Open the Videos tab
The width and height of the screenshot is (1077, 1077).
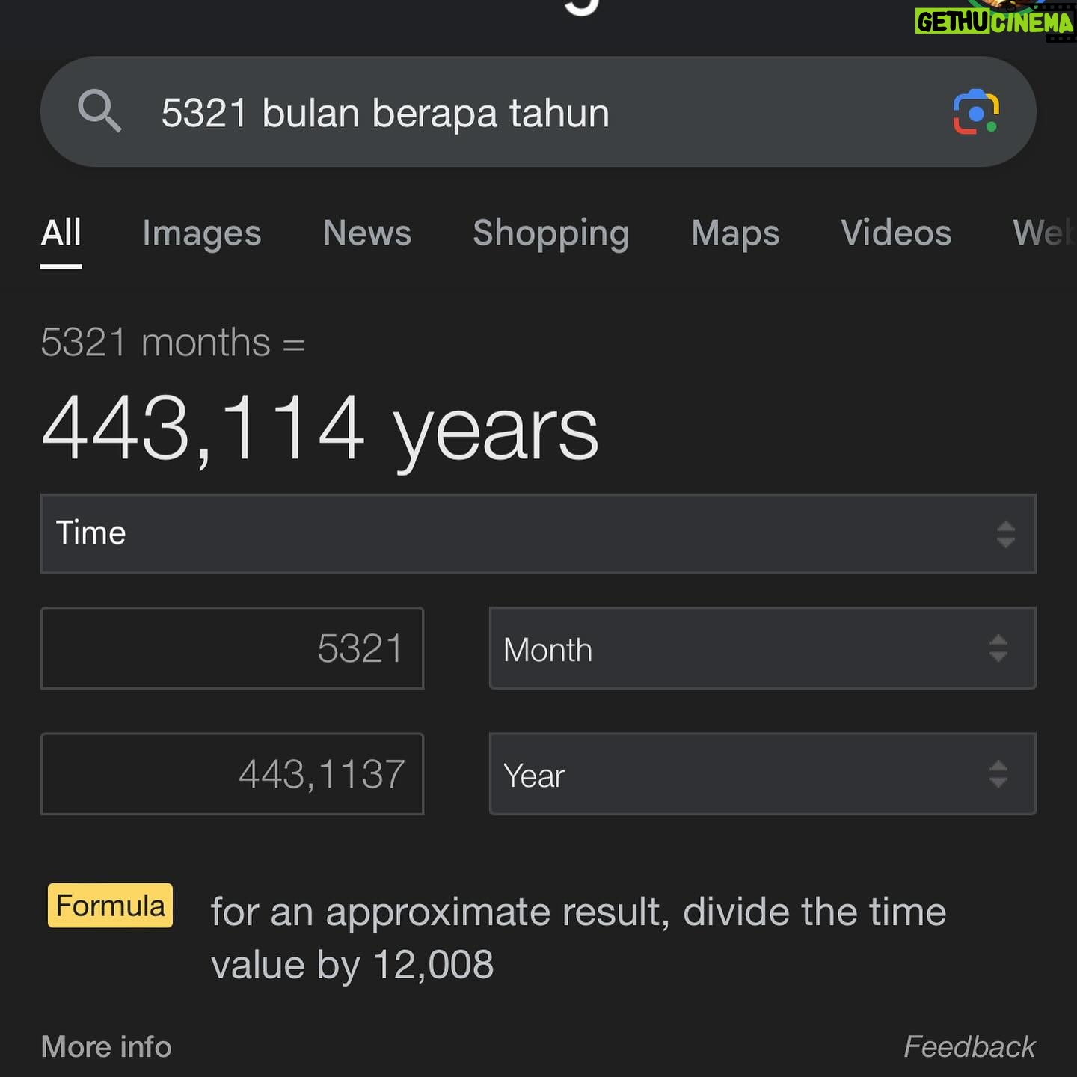[896, 233]
